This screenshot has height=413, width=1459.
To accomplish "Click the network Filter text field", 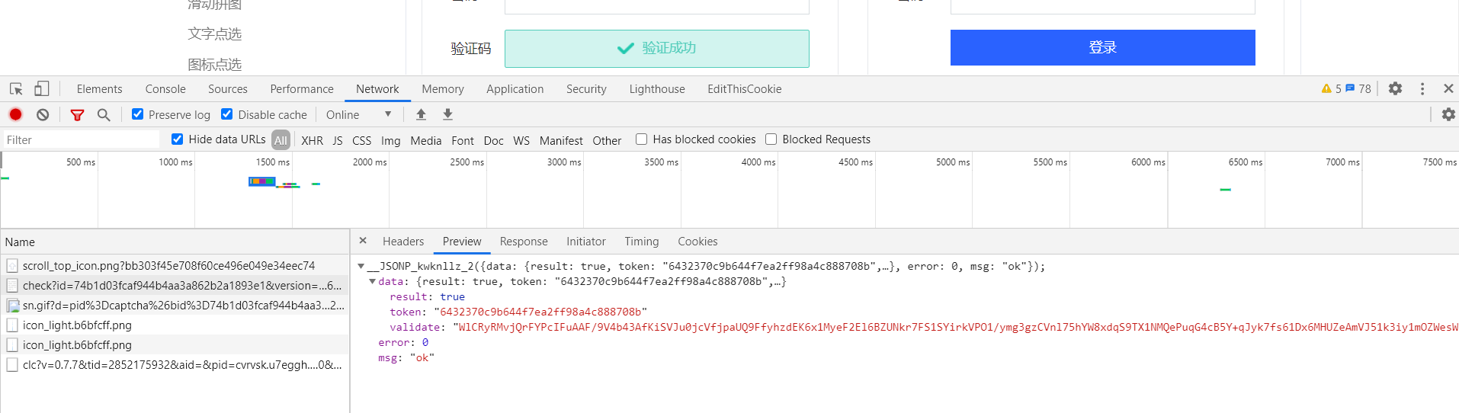I will click(80, 140).
